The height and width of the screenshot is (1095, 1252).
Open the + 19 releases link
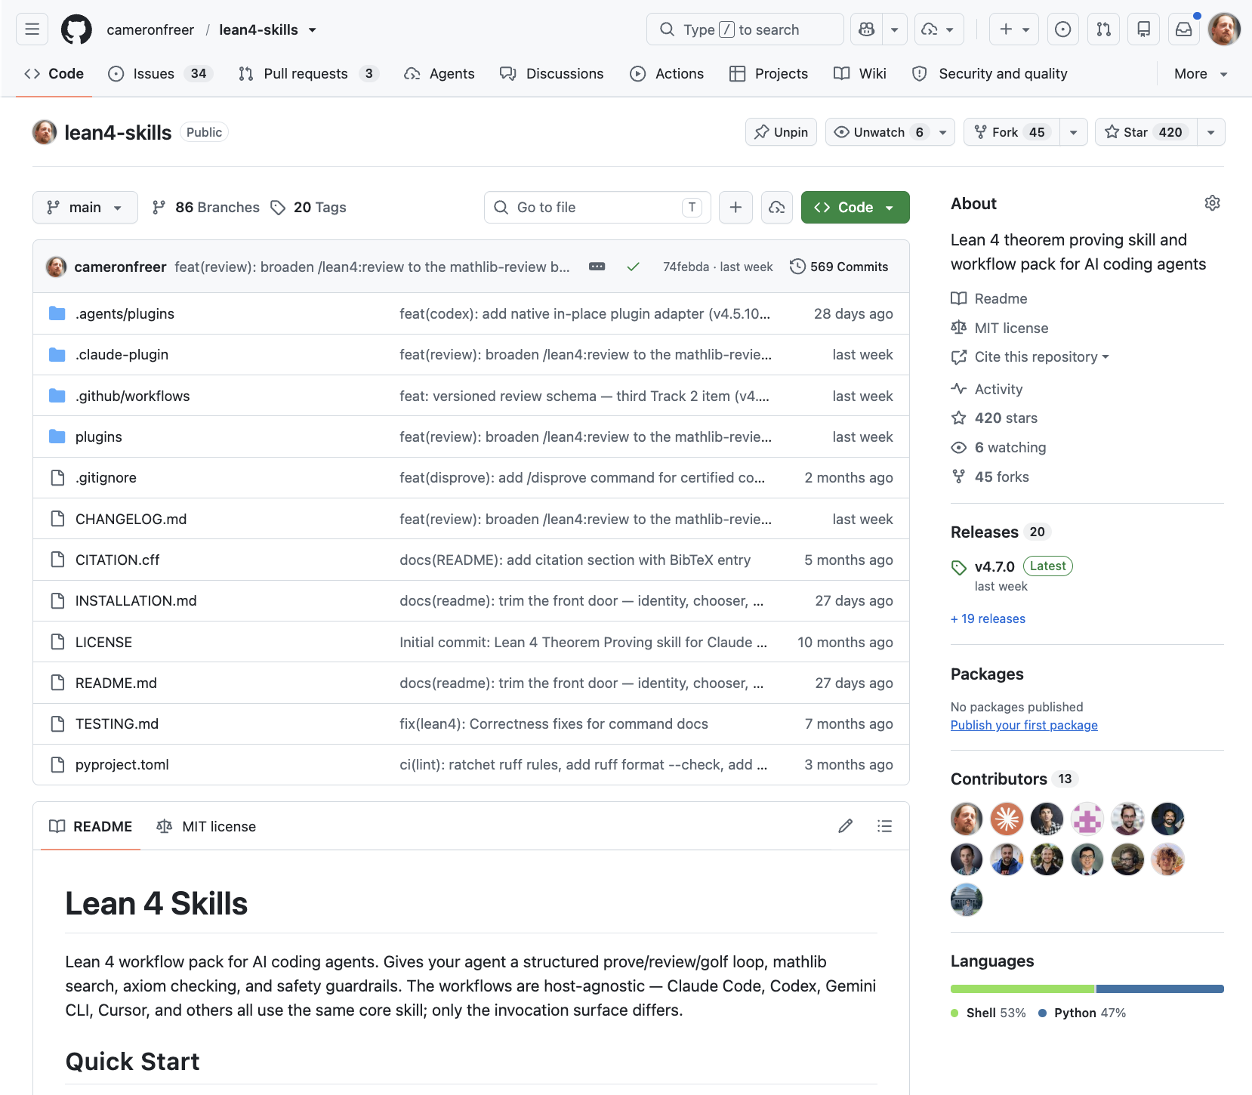point(988,618)
